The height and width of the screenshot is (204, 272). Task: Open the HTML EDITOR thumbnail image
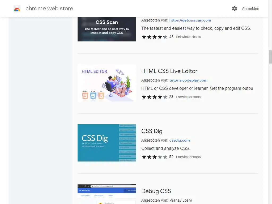[107, 83]
